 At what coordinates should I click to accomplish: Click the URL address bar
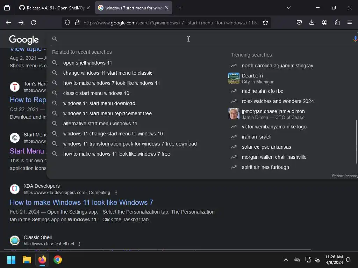(171, 23)
